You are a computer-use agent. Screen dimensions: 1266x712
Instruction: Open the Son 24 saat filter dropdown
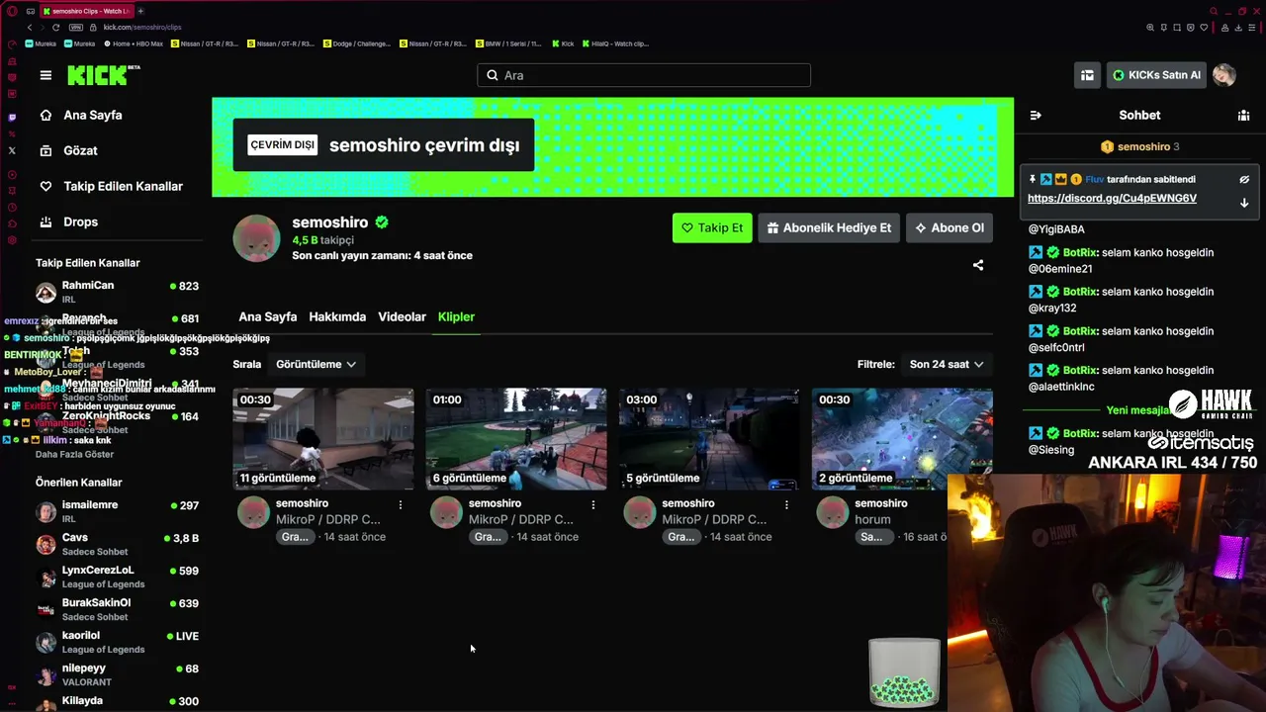pos(947,364)
